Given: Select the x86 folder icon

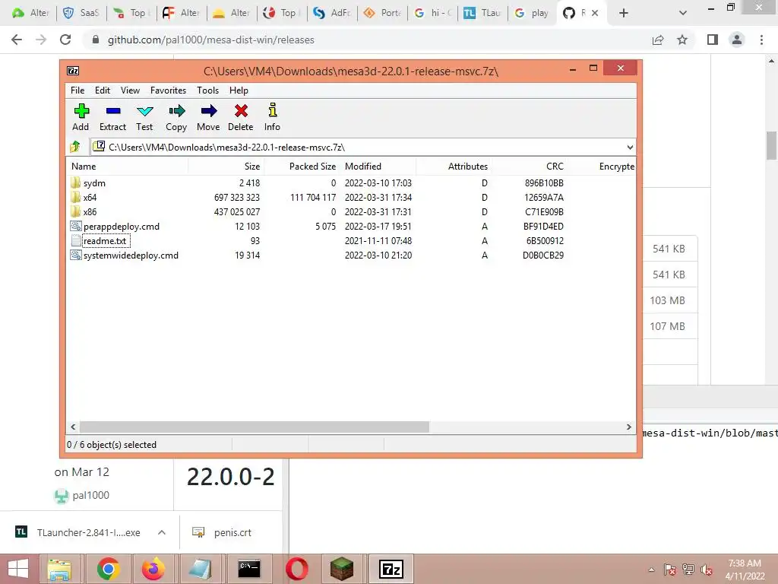Looking at the screenshot, I should 75,211.
